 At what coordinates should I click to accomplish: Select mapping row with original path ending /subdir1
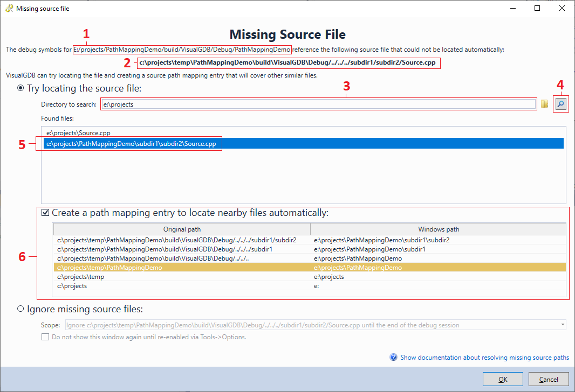(310, 249)
